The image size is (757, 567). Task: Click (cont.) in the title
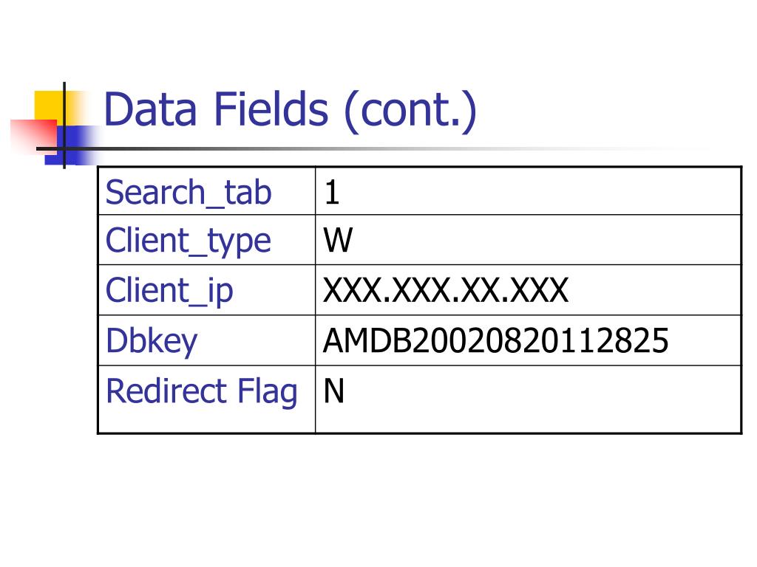point(411,111)
